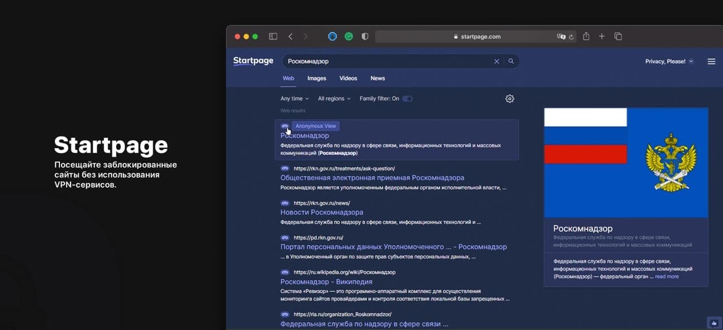The width and height of the screenshot is (723, 330).
Task: Open the first Роскомнадзор result link
Action: pyautogui.click(x=304, y=136)
